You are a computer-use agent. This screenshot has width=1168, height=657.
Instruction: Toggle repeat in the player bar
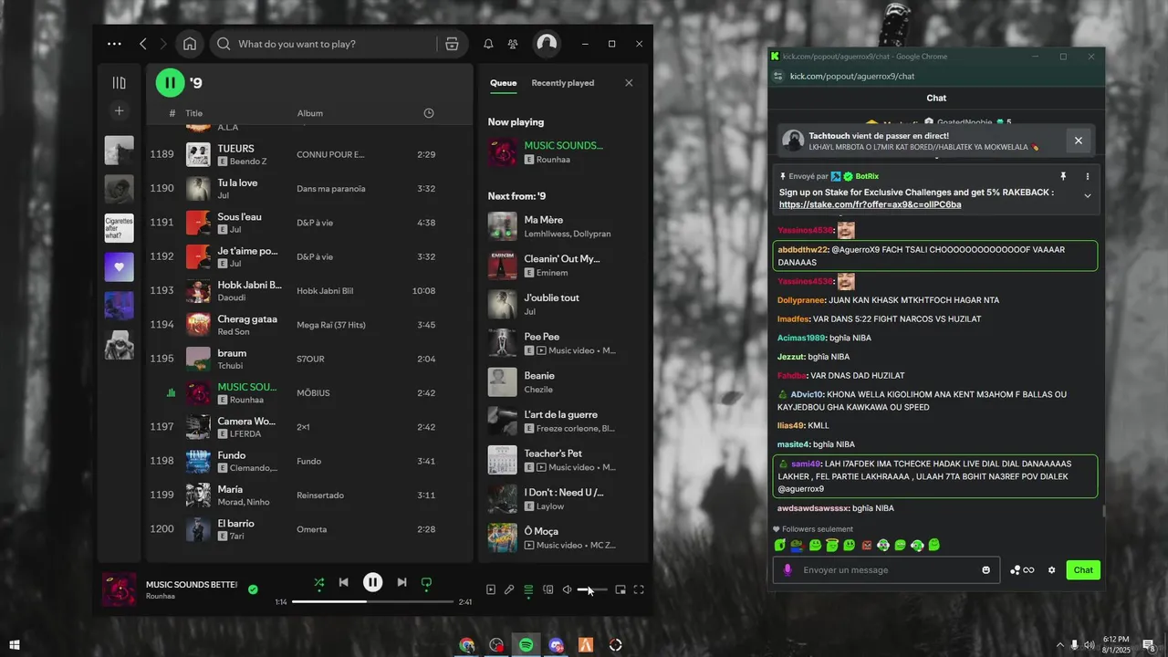point(426,582)
